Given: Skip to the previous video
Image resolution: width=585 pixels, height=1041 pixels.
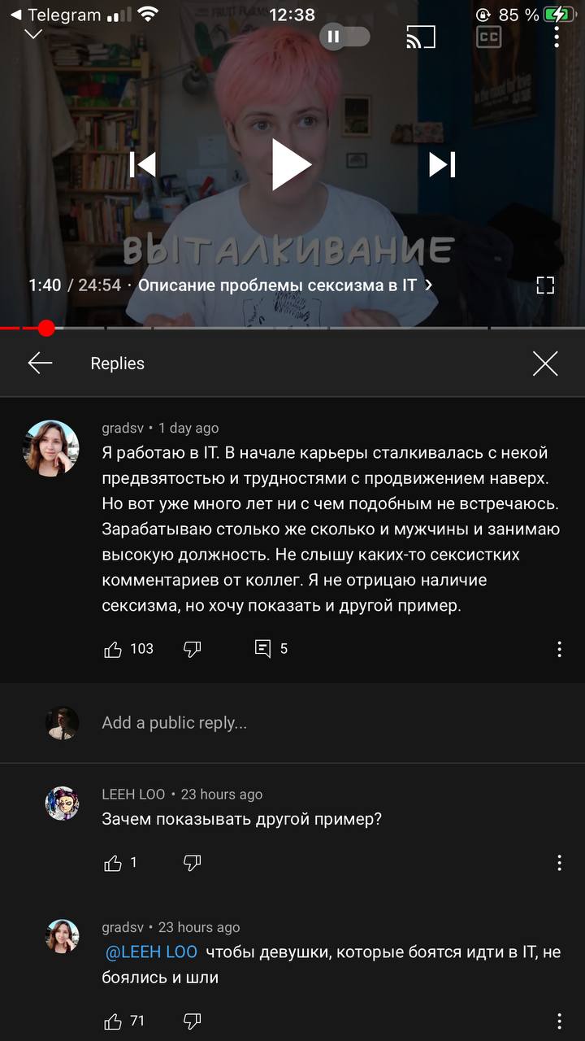Looking at the screenshot, I should point(143,164).
